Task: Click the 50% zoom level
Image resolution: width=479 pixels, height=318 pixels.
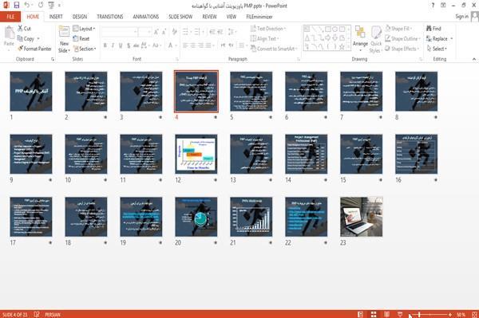Action: click(x=461, y=314)
